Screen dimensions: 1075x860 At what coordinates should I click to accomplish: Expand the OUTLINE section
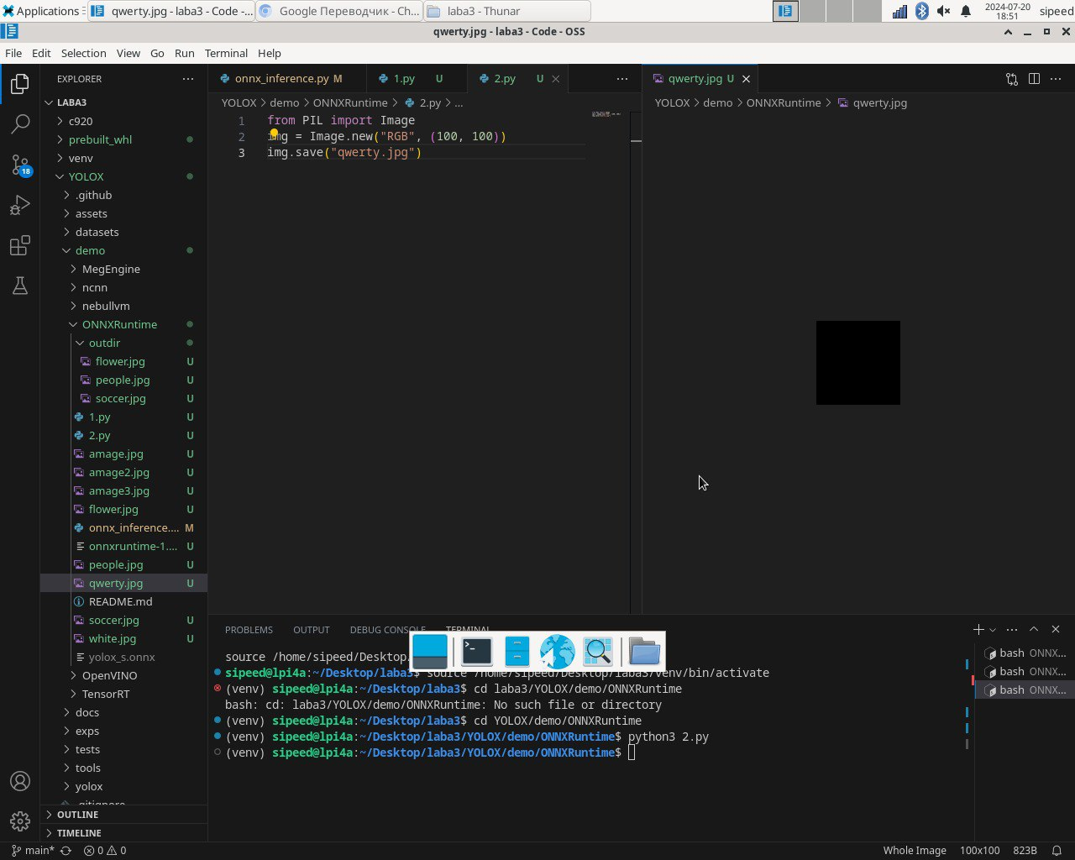77,815
